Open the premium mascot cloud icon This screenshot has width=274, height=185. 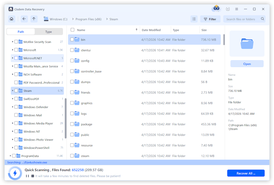(x=216, y=8)
